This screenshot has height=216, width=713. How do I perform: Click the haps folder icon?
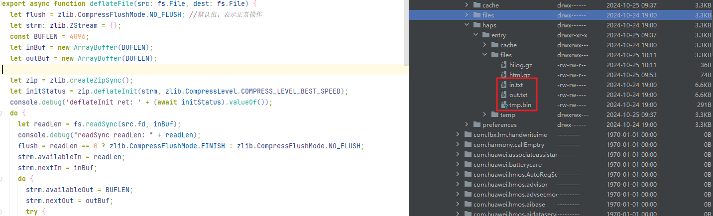point(476,25)
